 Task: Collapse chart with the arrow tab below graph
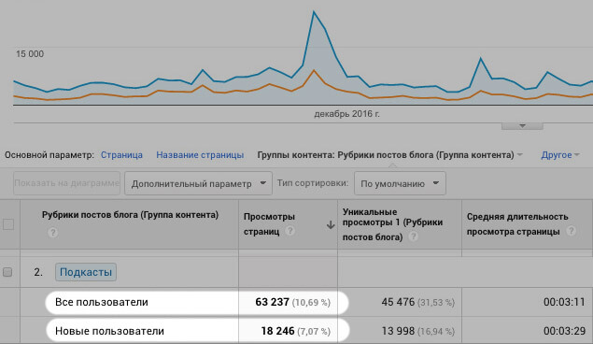(522, 125)
